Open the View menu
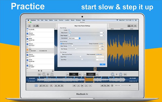 pos(46,20)
